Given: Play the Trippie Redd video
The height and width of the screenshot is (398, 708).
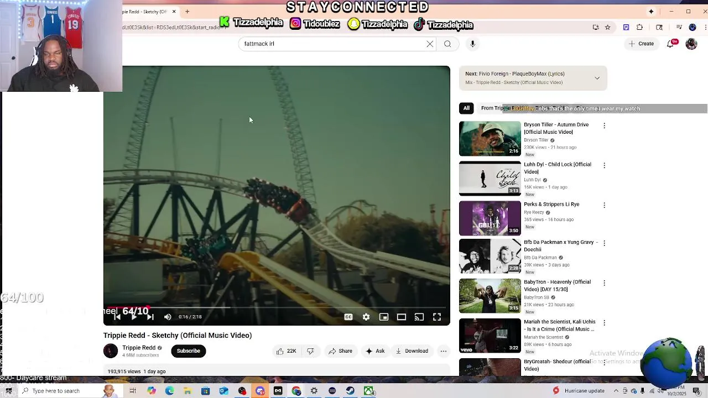Looking at the screenshot, I should [133, 317].
